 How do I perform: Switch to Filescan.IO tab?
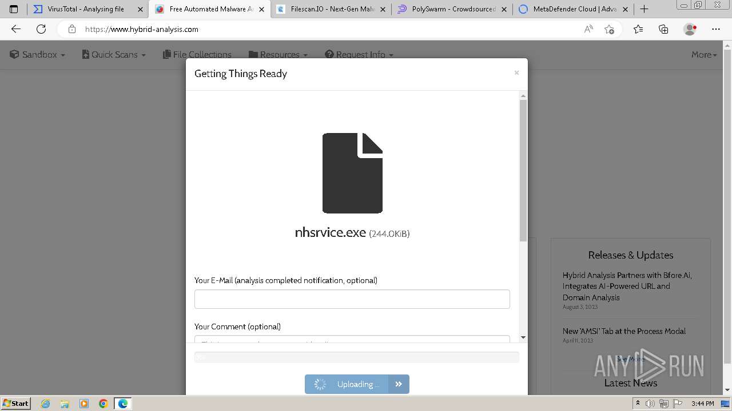point(331,9)
